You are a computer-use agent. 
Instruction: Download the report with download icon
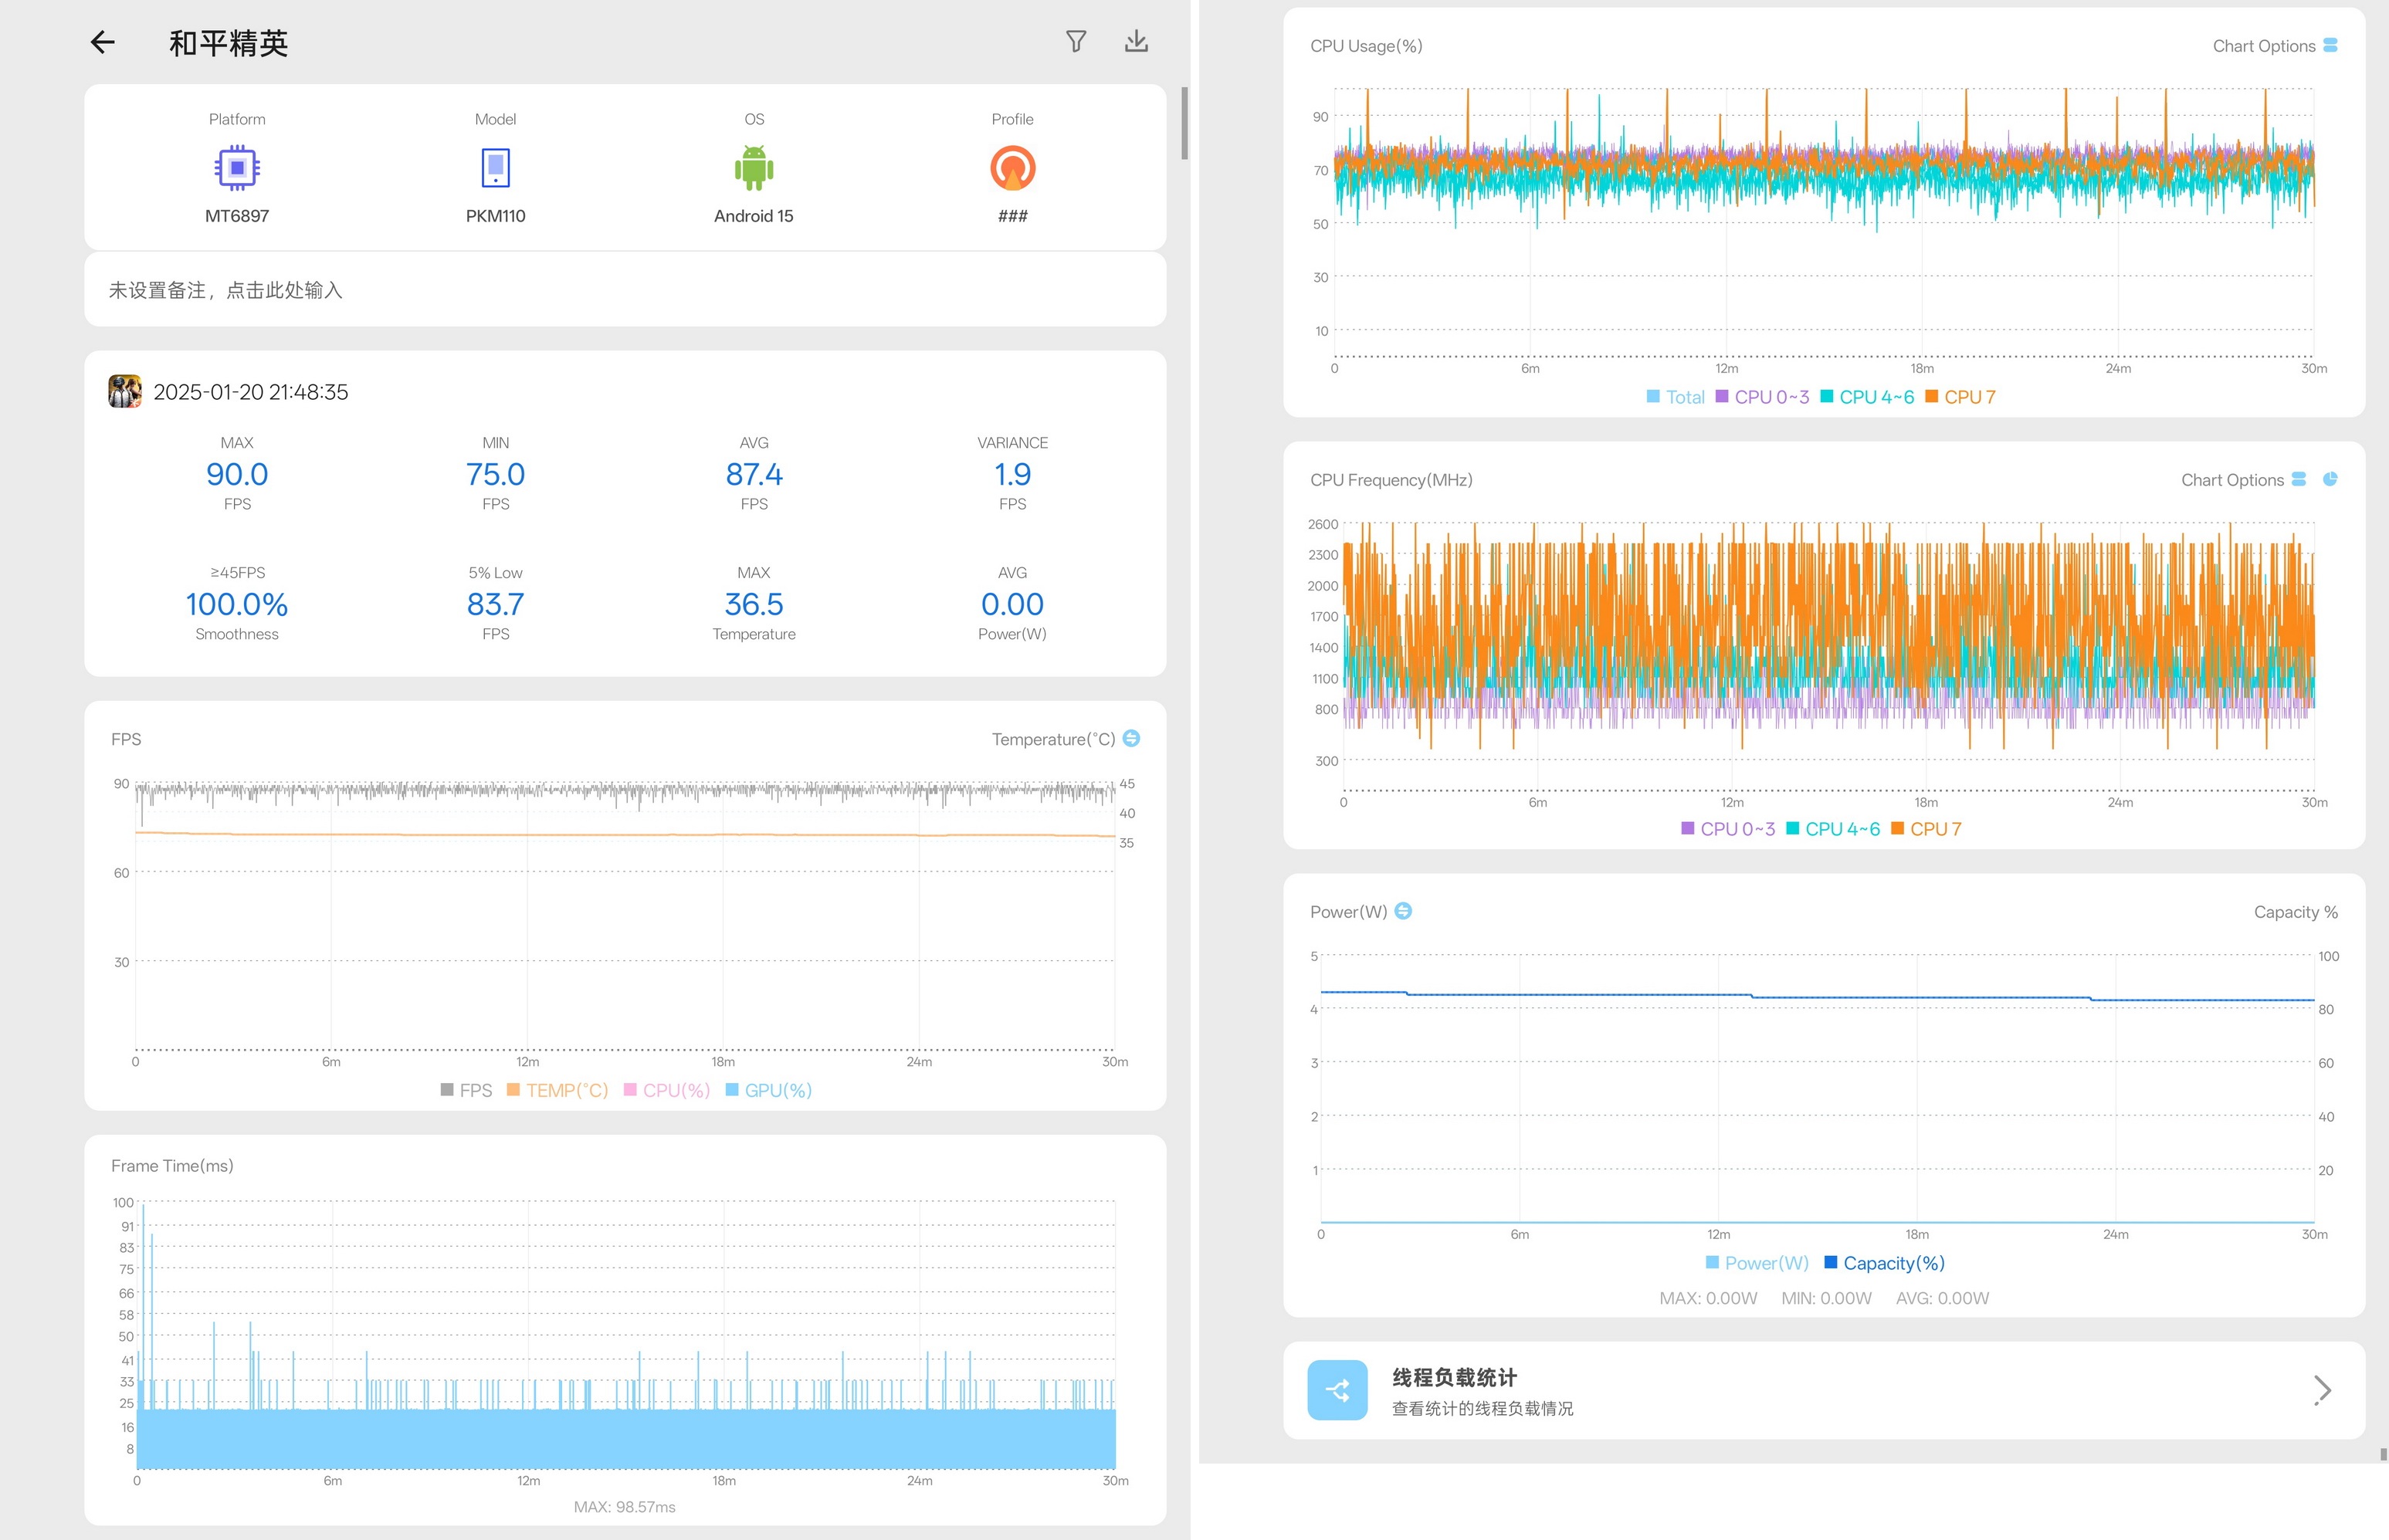pos(1136,41)
